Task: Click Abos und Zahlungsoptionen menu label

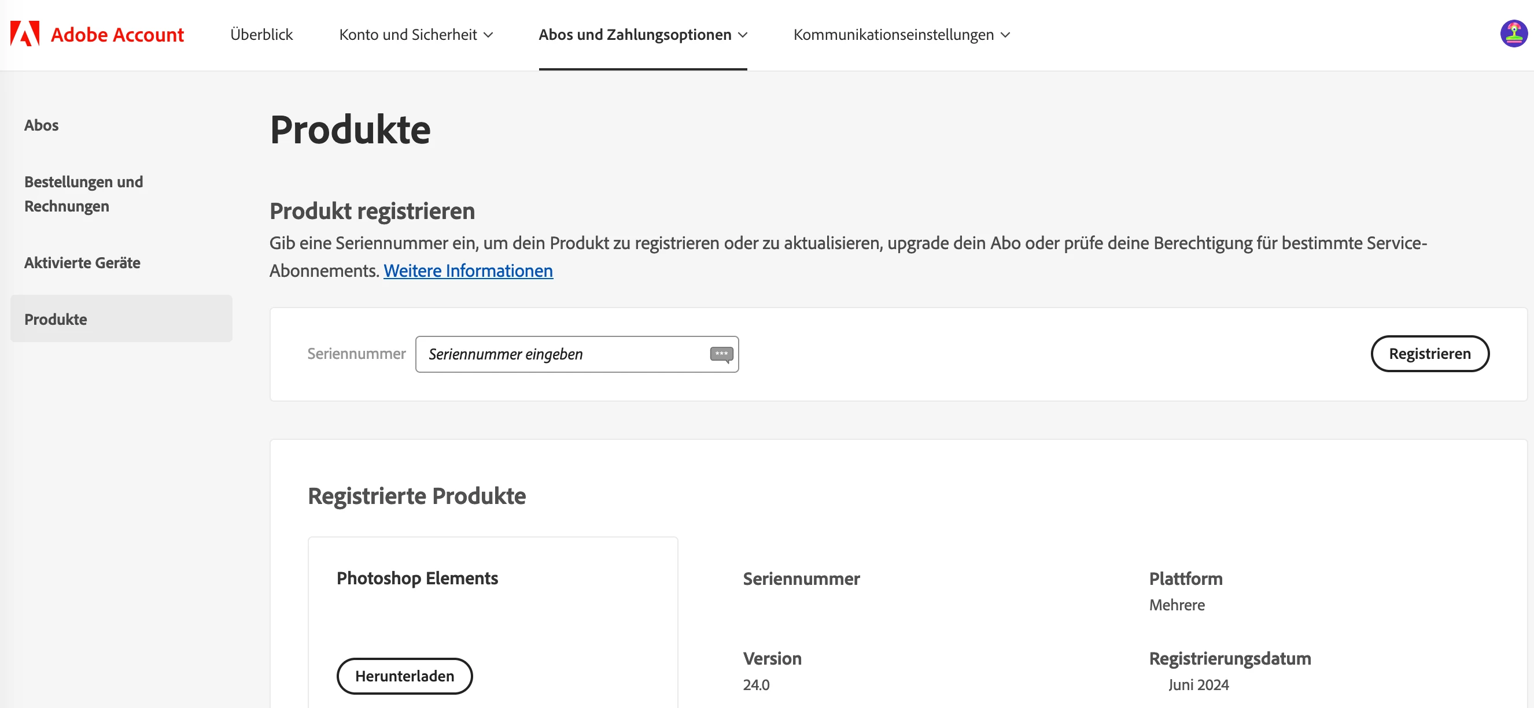Action: (x=635, y=35)
